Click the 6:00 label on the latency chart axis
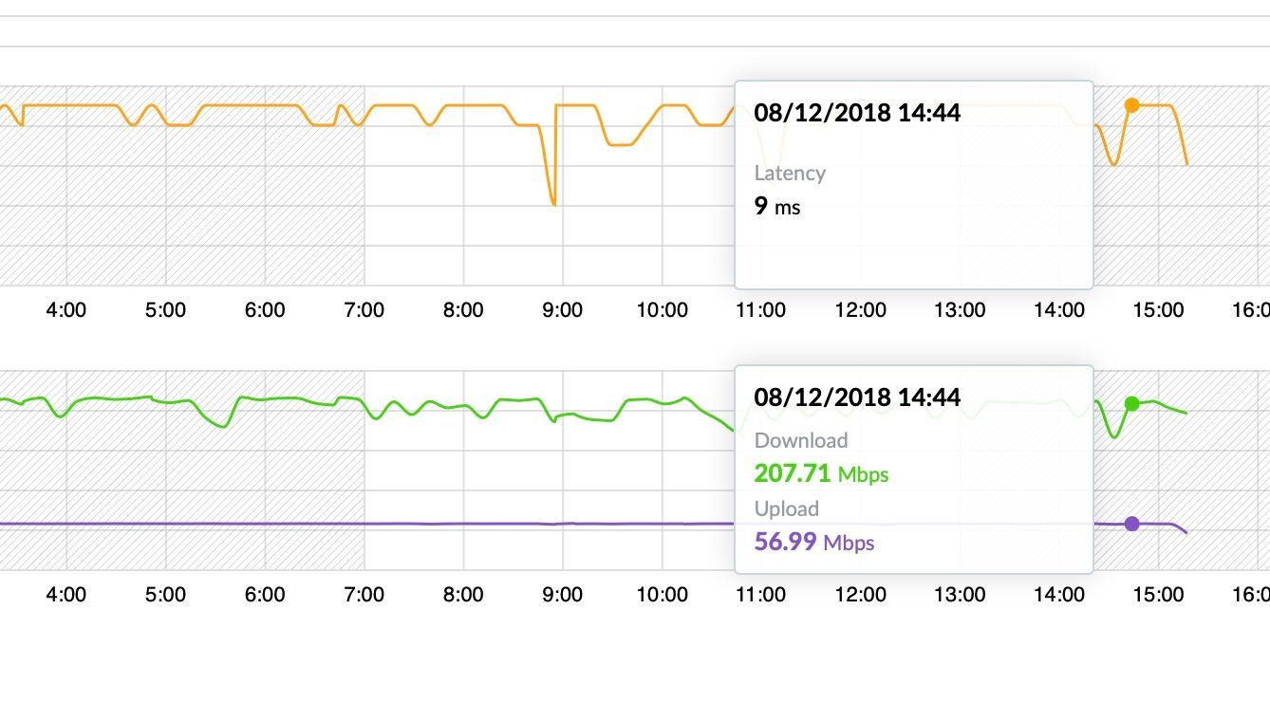The height and width of the screenshot is (702, 1270). click(264, 310)
